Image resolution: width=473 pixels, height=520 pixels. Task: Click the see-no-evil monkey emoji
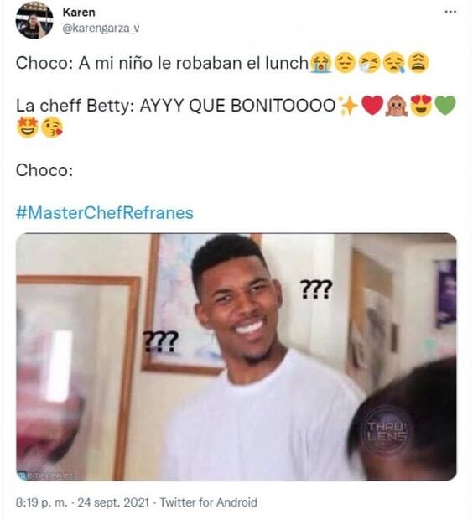point(396,106)
